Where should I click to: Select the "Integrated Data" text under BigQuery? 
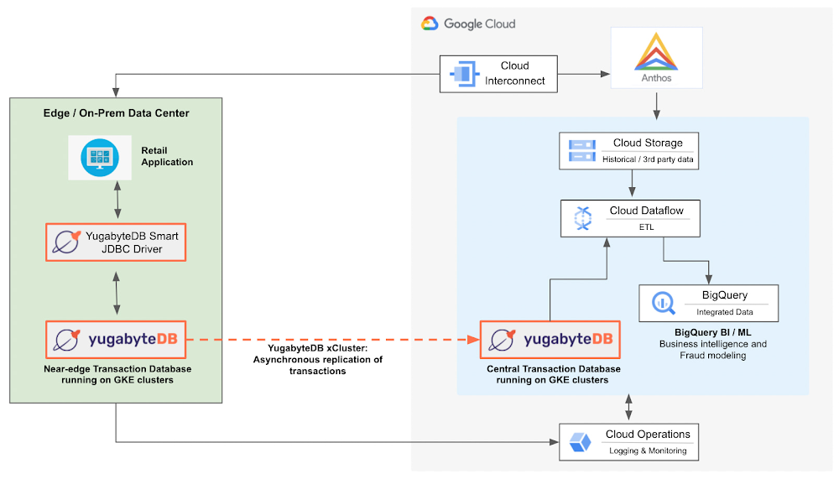coord(724,312)
